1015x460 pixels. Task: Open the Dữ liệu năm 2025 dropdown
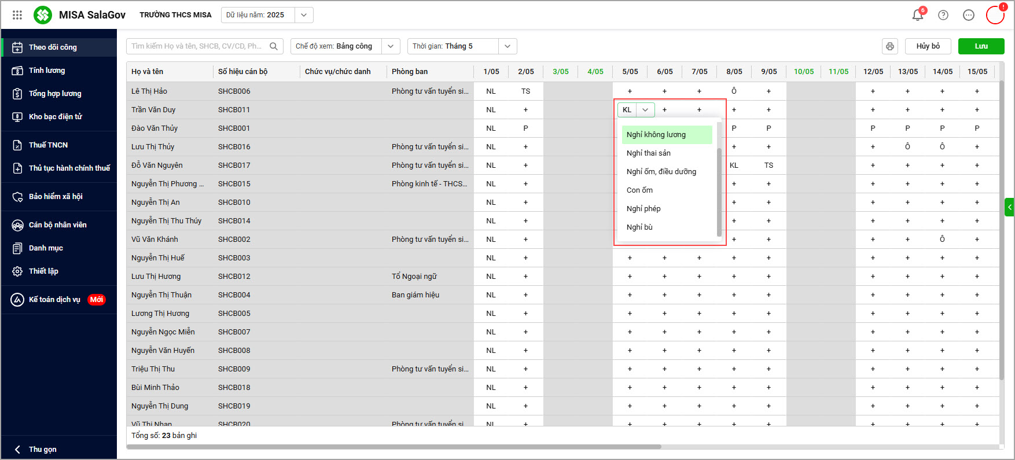304,15
